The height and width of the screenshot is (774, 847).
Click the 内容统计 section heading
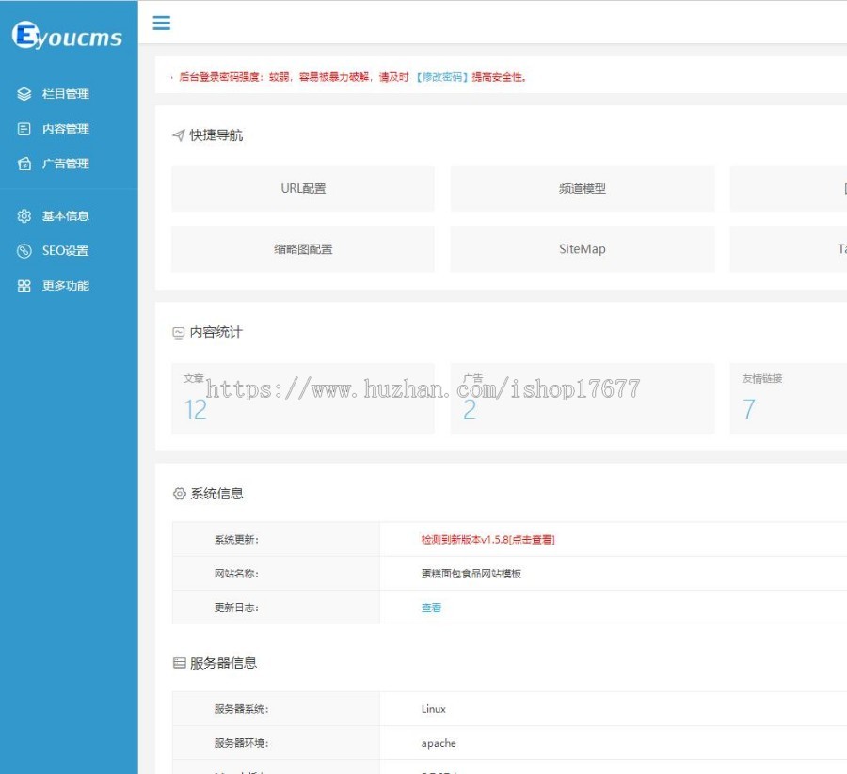(216, 332)
